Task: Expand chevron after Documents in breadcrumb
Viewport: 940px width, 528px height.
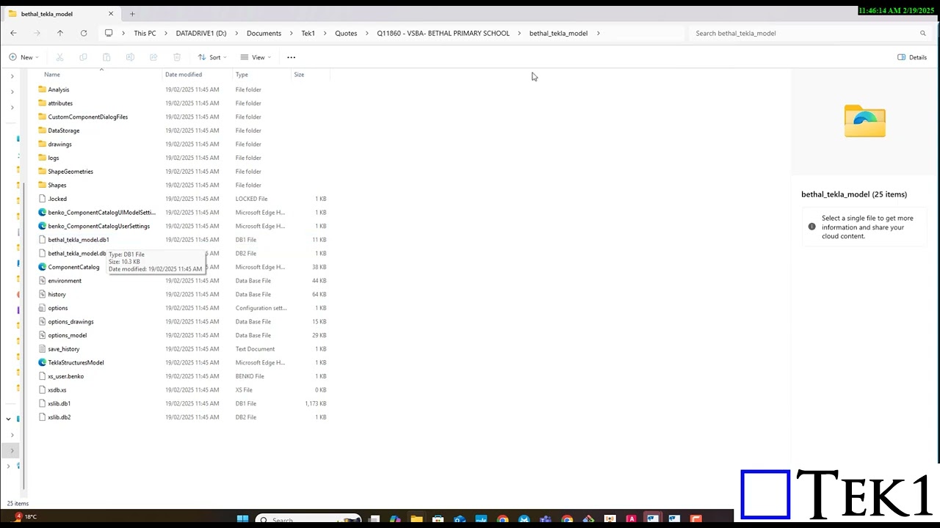Action: click(292, 33)
